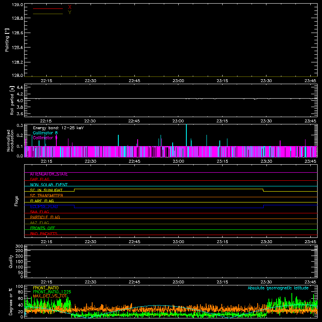Click the GAP_FLAG label

39,179
